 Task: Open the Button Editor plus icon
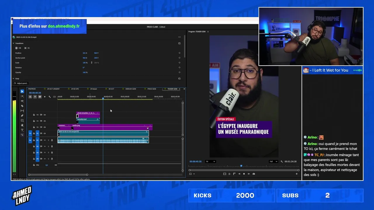pos(297,174)
